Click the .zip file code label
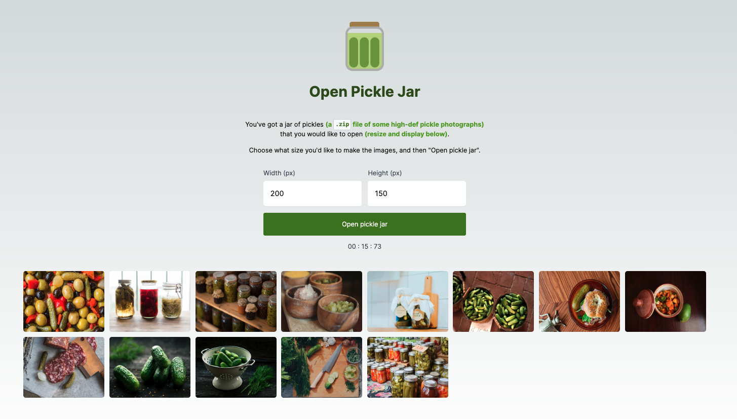 342,124
